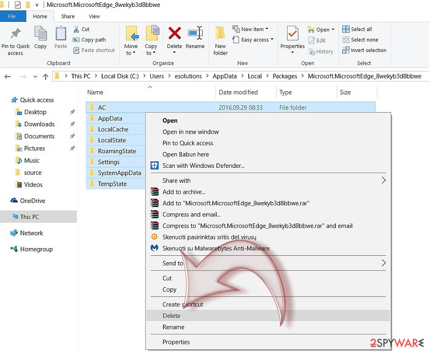Click Select none in the ribbon
The image size is (429, 352).
point(361,40)
